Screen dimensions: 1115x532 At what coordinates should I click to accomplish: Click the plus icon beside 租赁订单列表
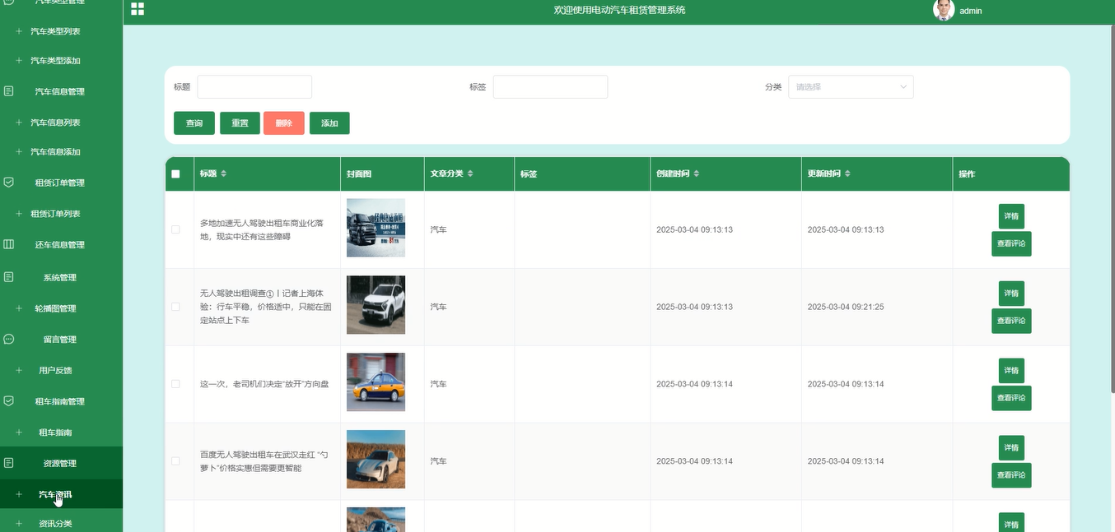pyautogui.click(x=19, y=214)
